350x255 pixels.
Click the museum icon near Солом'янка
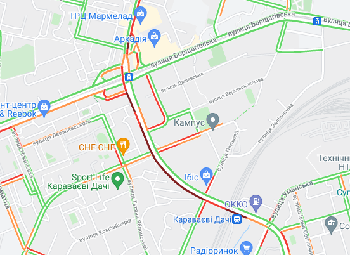pyautogui.click(x=331, y=225)
